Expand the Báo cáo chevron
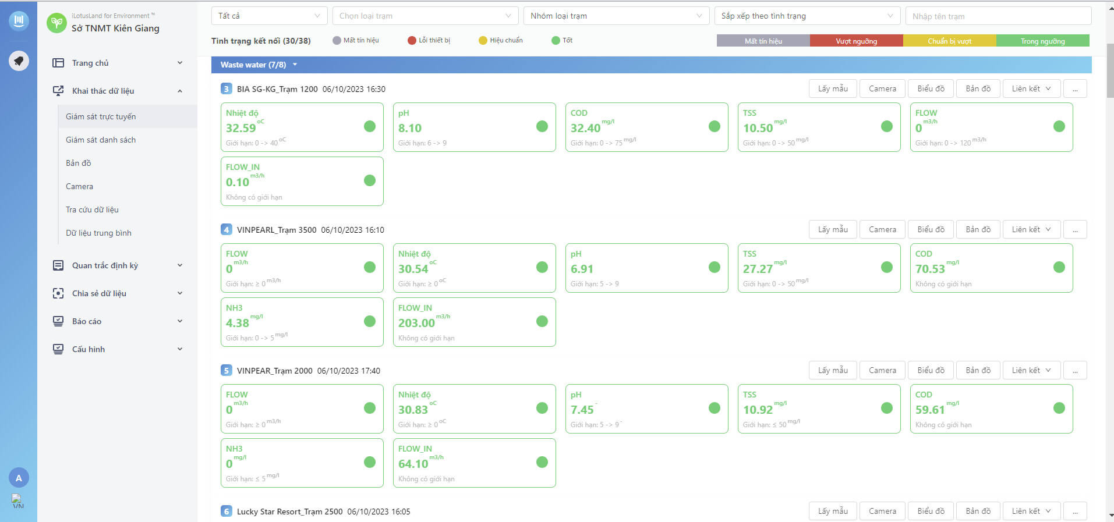 pos(180,321)
